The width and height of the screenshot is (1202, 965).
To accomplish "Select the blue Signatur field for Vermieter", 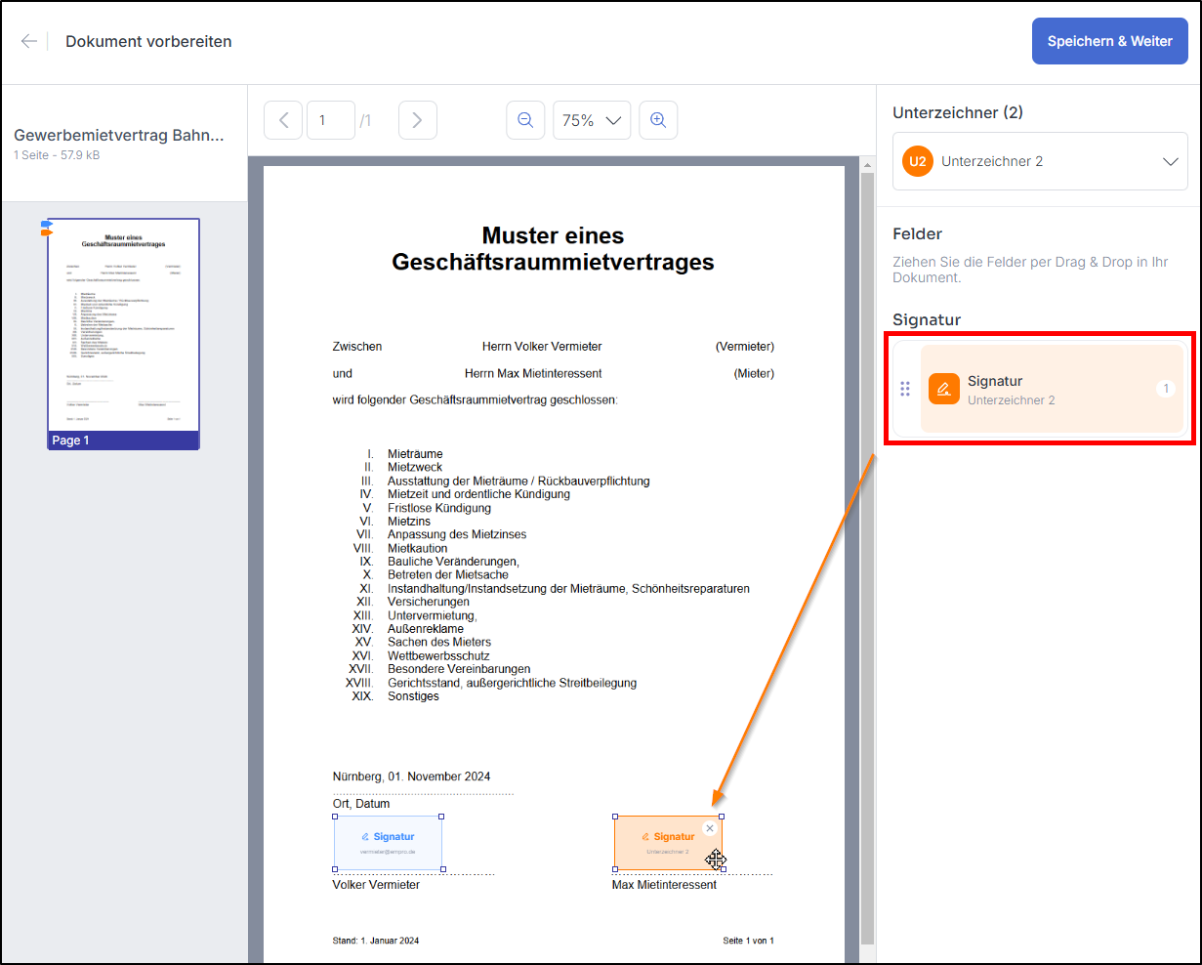I will click(388, 843).
